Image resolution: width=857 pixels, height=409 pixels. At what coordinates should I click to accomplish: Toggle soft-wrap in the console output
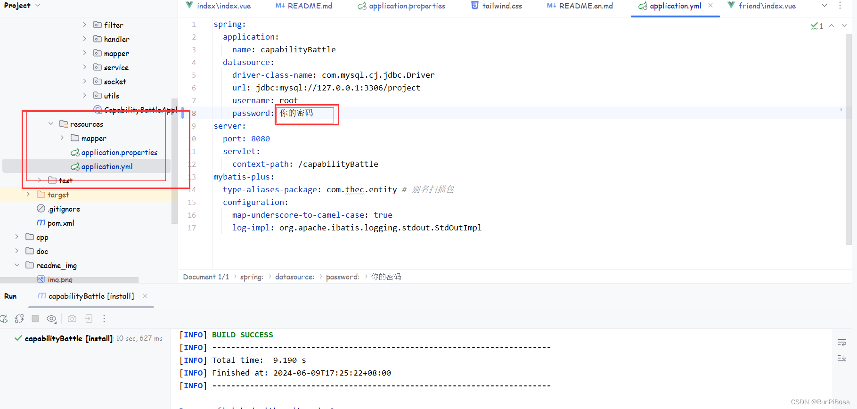click(x=842, y=343)
